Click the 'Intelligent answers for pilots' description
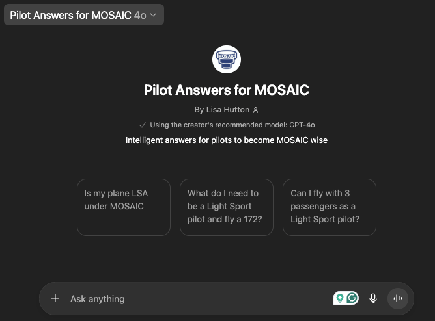 227,140
